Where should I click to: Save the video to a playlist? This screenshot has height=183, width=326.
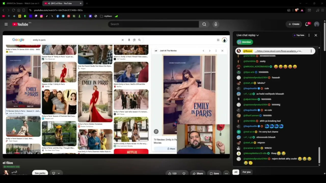[x=214, y=173]
